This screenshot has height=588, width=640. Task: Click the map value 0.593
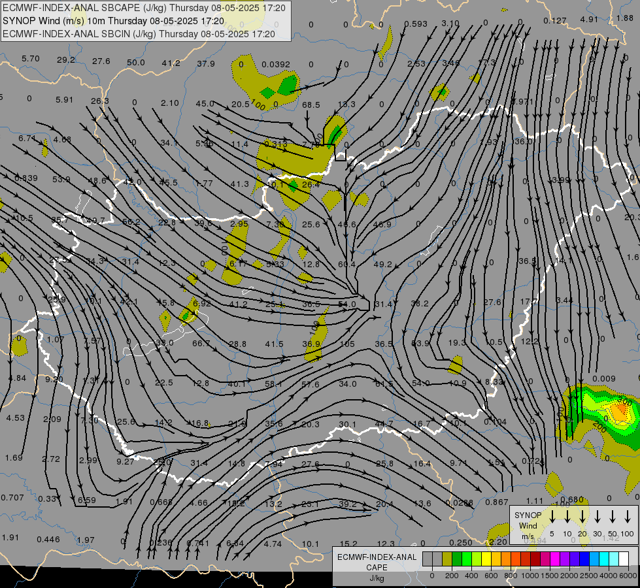point(416,24)
